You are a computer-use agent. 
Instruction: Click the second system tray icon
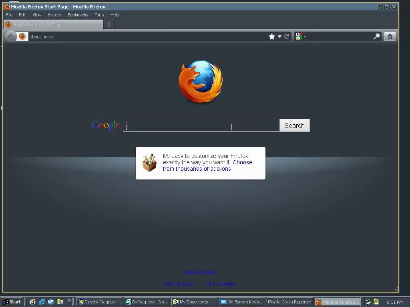point(376,301)
